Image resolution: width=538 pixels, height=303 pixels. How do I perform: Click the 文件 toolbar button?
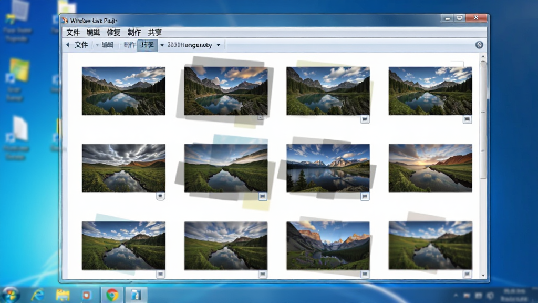[x=81, y=45]
